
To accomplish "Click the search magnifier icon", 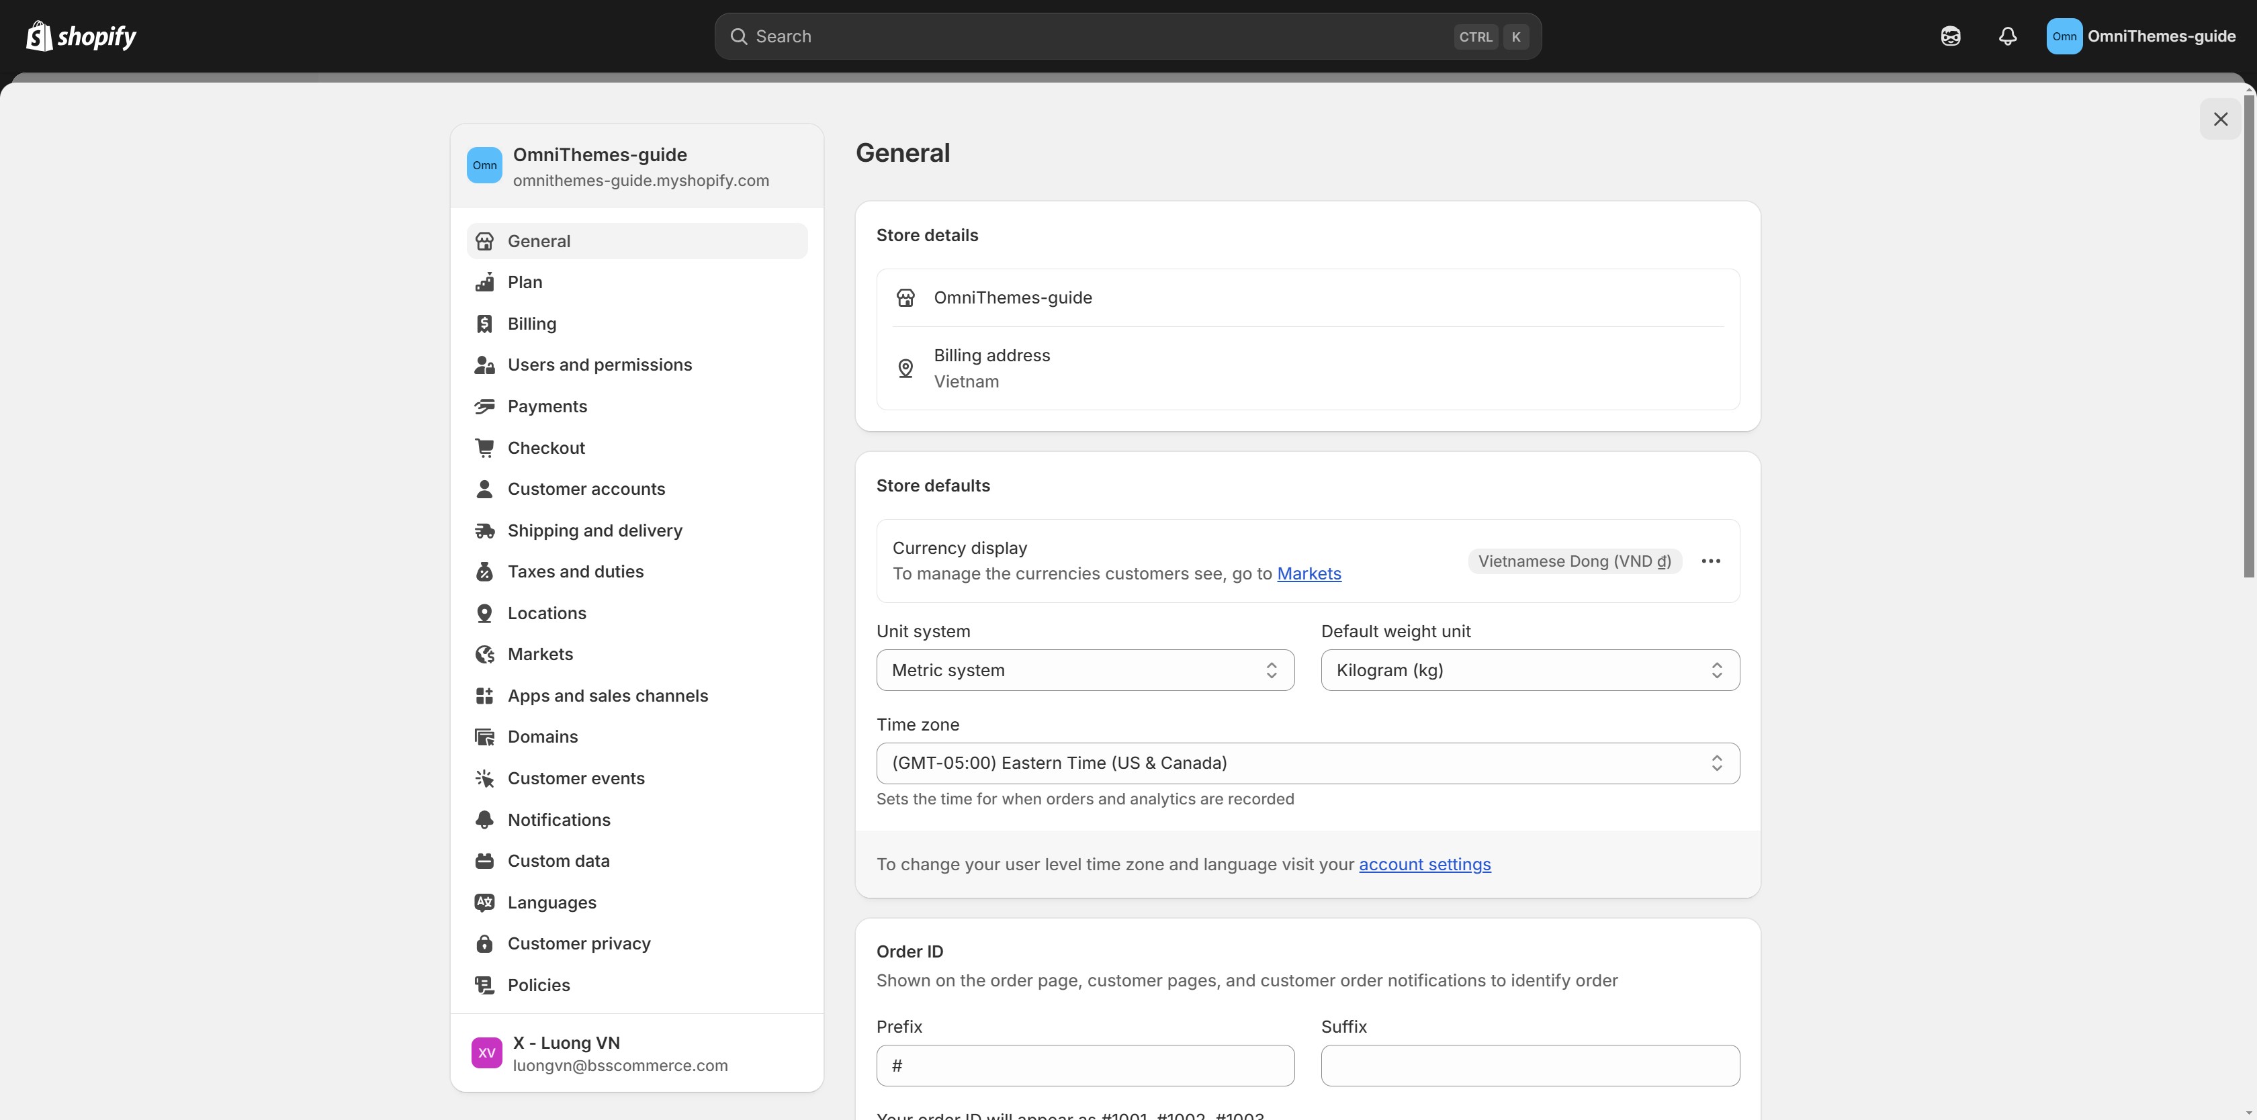I will 739,36.
